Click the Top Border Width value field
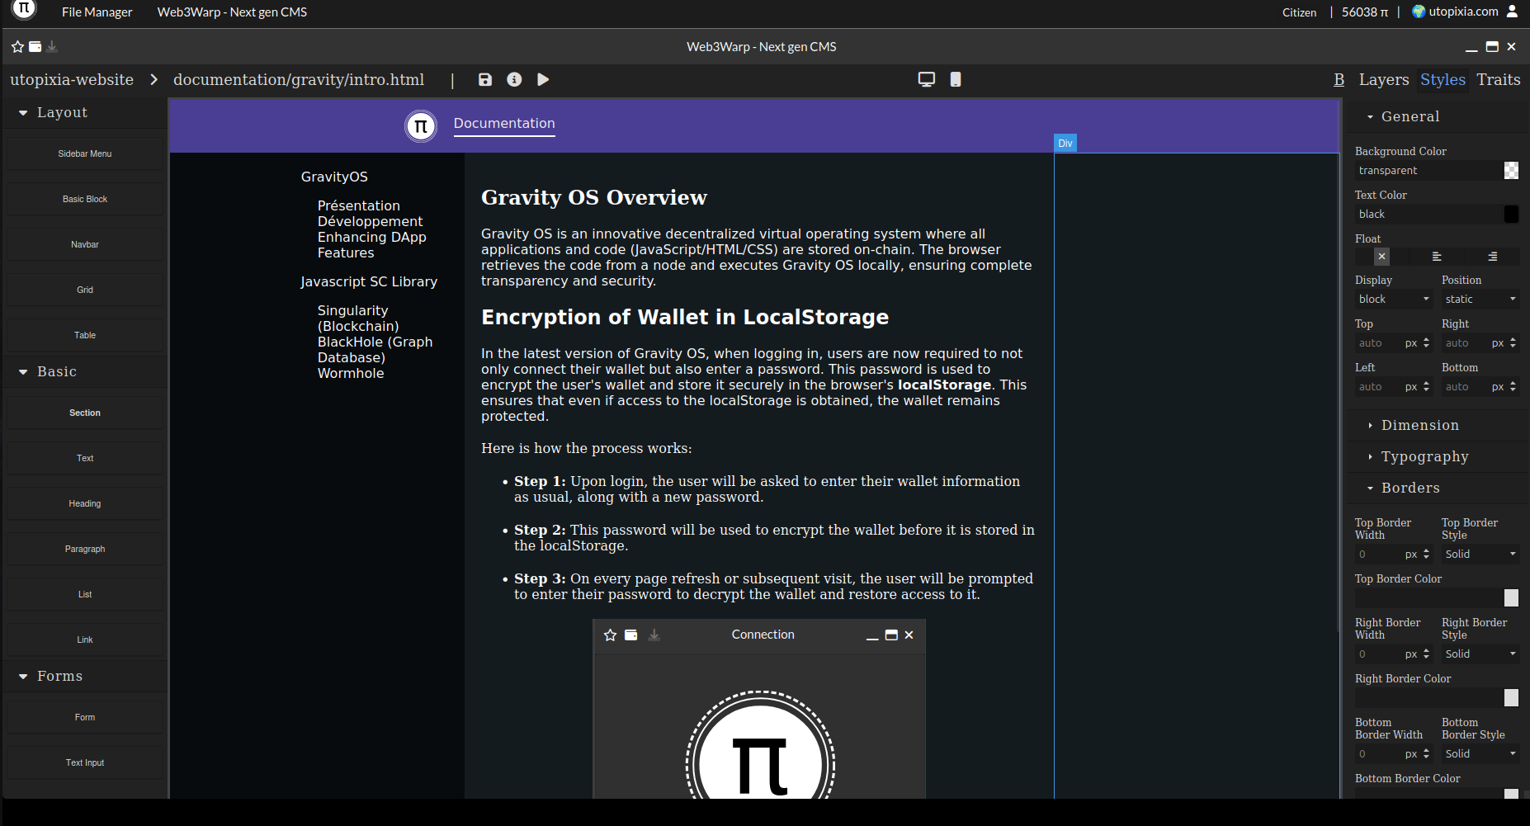This screenshot has width=1530, height=826. [x=1378, y=555]
